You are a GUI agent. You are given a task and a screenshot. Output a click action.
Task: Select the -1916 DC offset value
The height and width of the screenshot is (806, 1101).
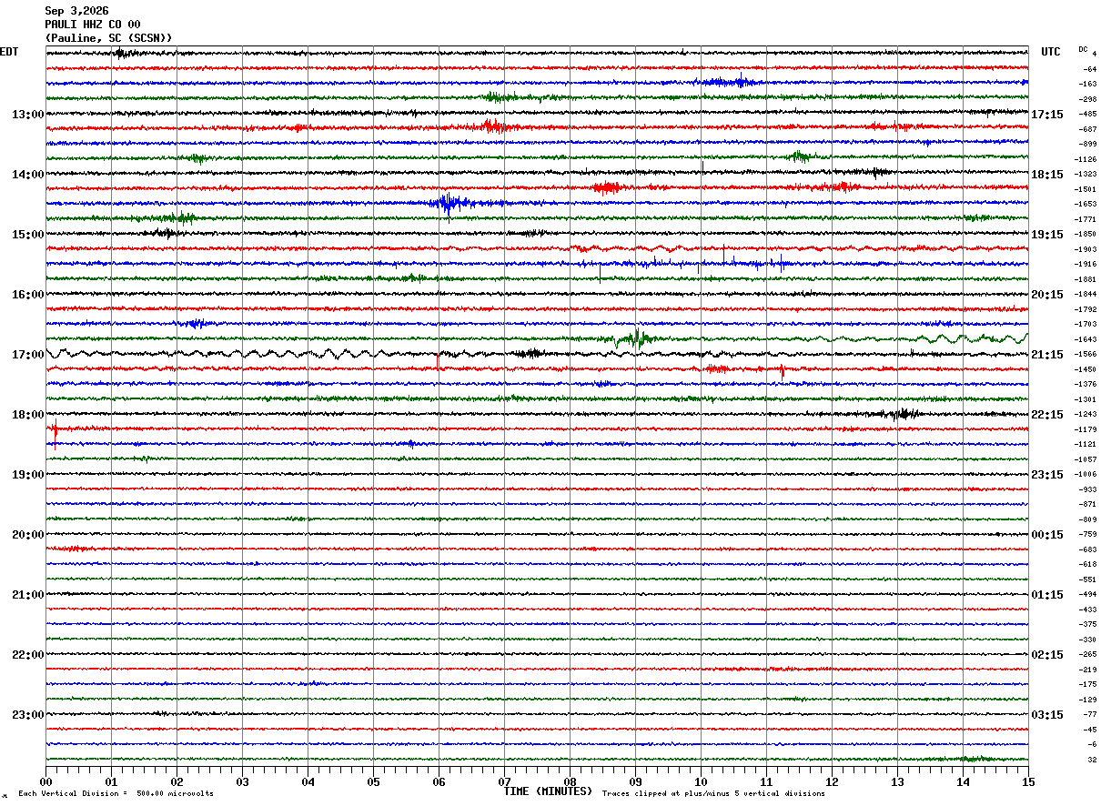tap(1086, 264)
